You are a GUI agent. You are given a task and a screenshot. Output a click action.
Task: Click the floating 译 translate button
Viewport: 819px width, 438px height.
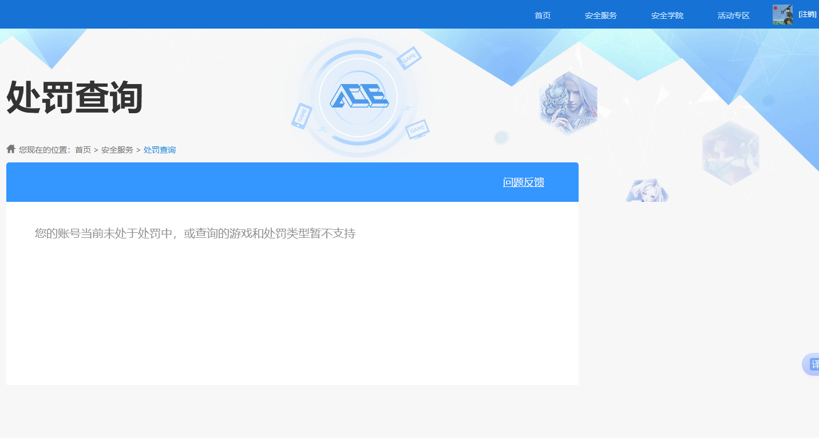pyautogui.click(x=813, y=364)
